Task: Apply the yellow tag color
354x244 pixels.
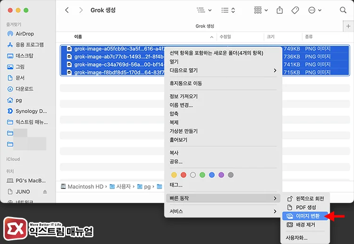Action: tap(174, 175)
